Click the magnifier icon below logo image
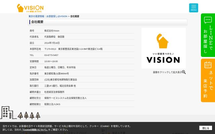The height and width of the screenshot is (134, 215). pos(184,72)
